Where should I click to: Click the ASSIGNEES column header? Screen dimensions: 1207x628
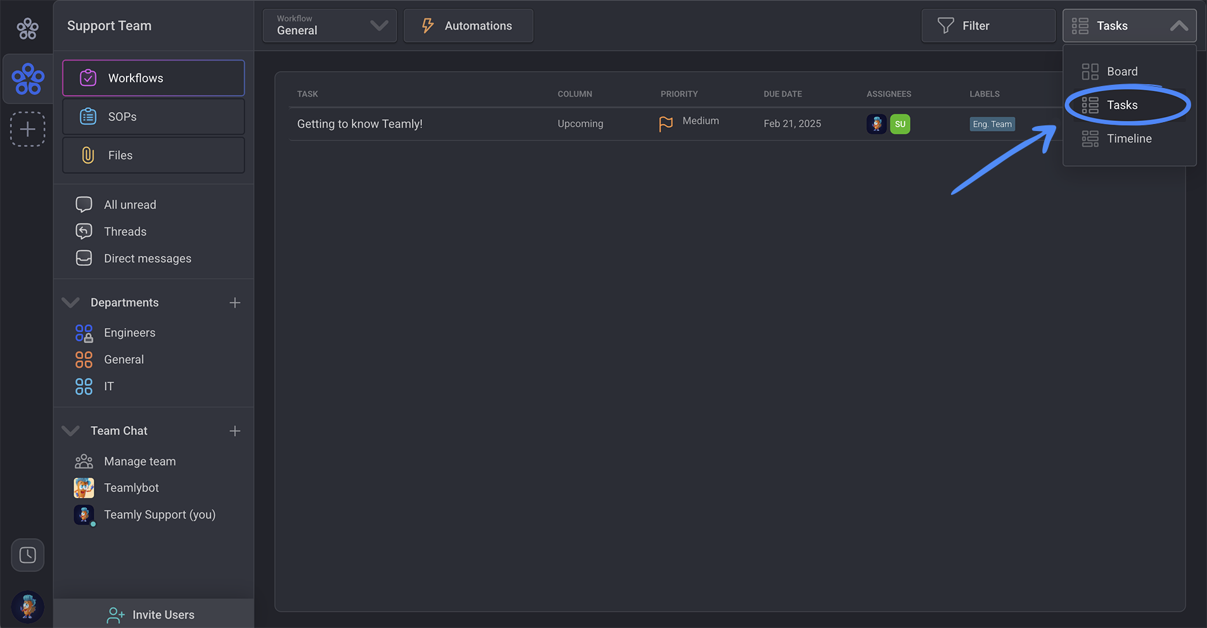pos(889,94)
